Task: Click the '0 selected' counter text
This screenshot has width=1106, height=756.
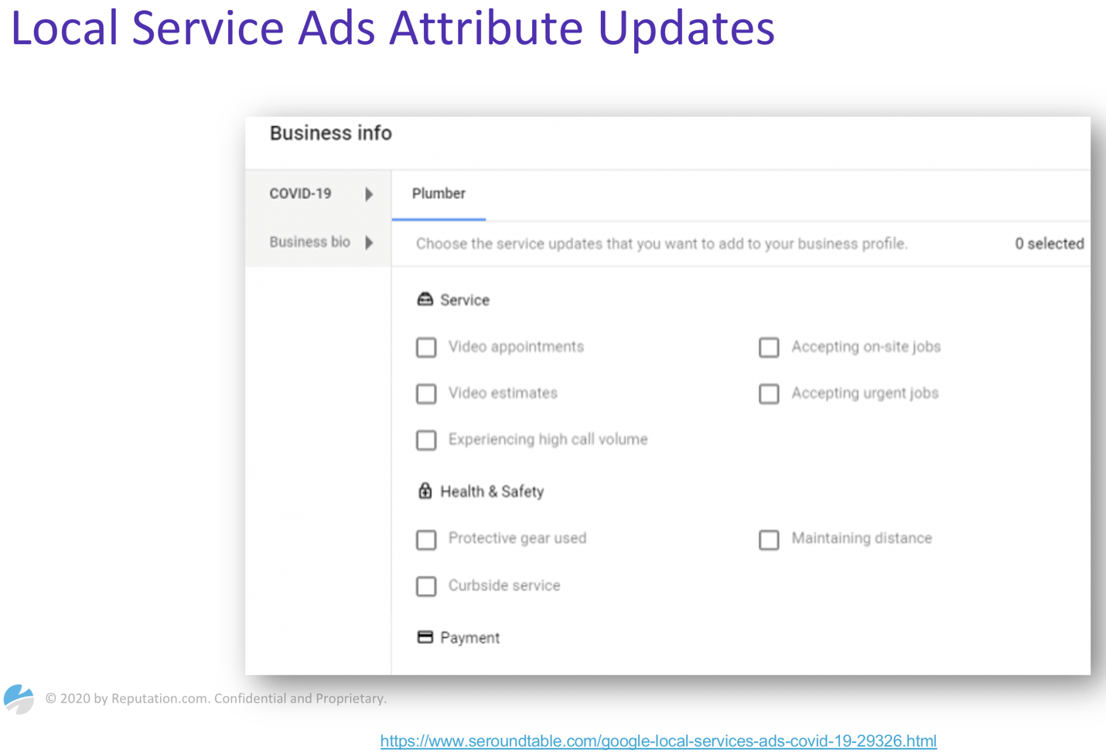Action: (x=1049, y=243)
